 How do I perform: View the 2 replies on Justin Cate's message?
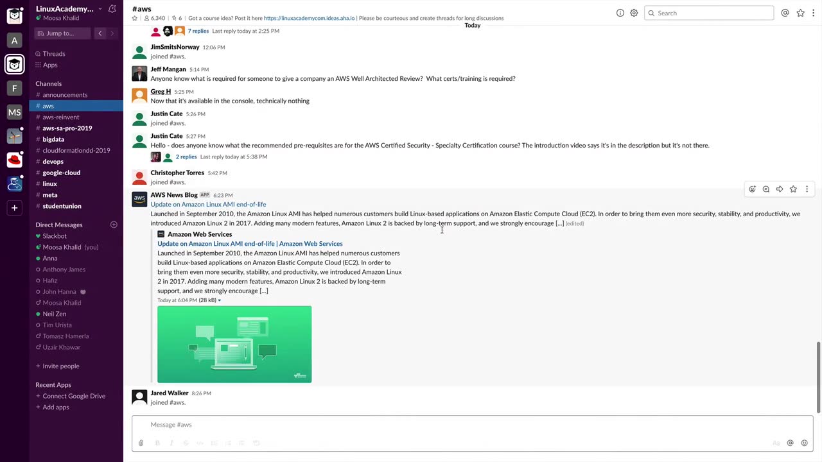pos(186,157)
